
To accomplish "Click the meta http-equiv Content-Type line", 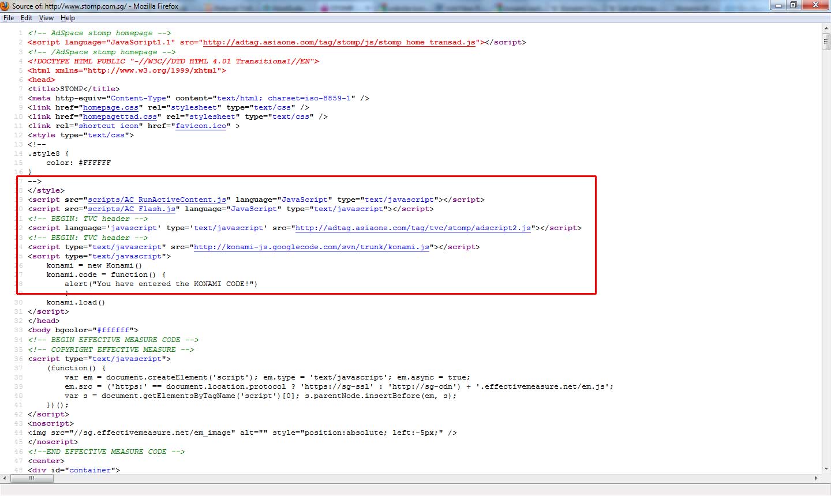I will pos(199,98).
